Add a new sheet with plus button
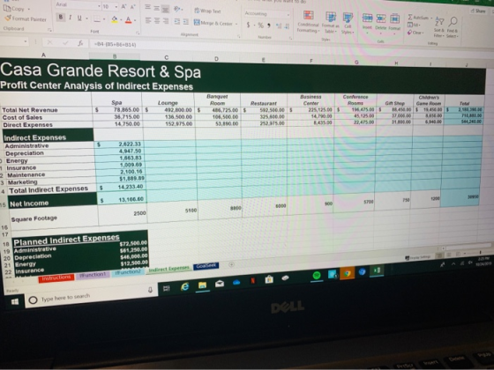Viewport: 494px width, 370px height. coord(231,264)
